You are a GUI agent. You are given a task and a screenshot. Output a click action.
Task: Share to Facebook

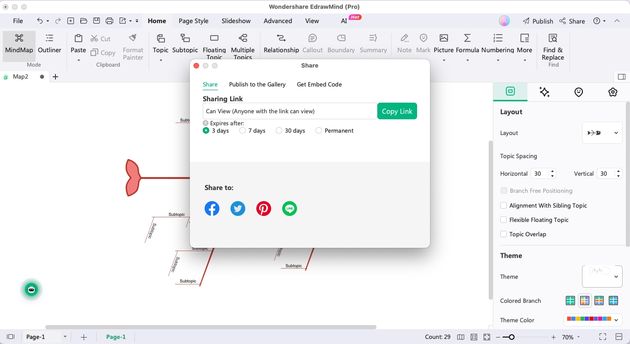click(x=212, y=209)
